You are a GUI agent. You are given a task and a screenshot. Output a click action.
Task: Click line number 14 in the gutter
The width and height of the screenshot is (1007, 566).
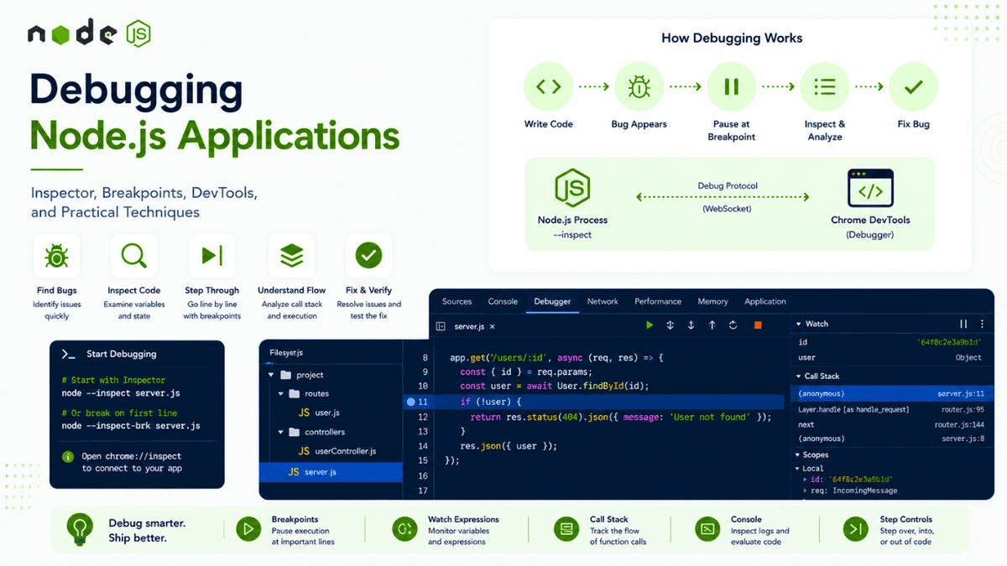pos(422,446)
